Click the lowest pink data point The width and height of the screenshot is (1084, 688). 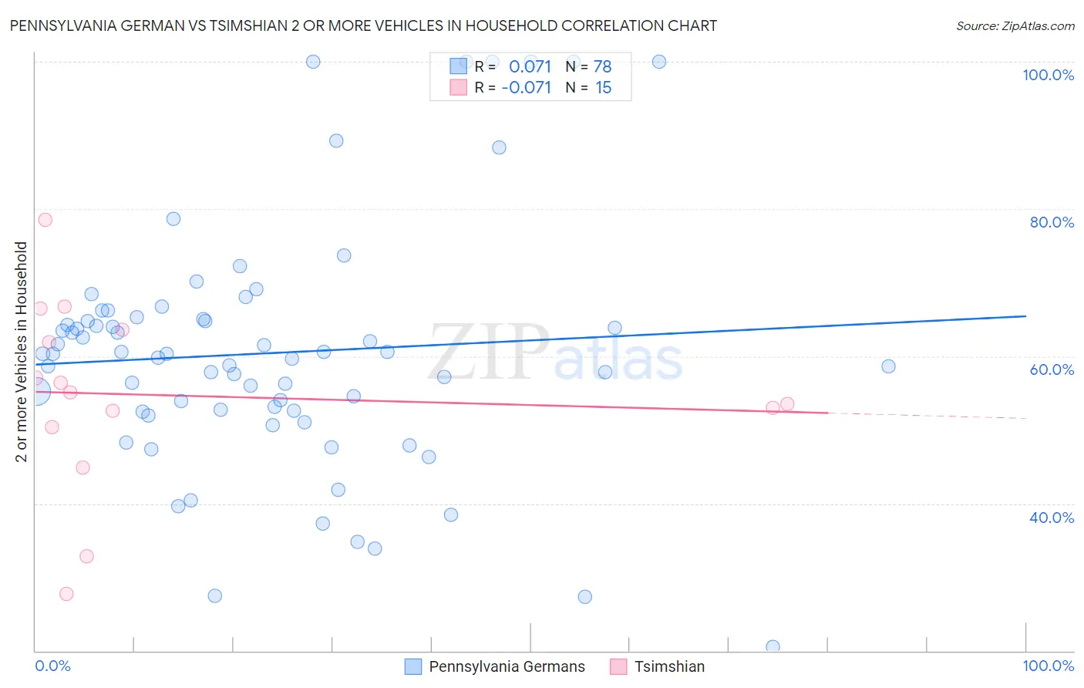pyautogui.click(x=66, y=594)
